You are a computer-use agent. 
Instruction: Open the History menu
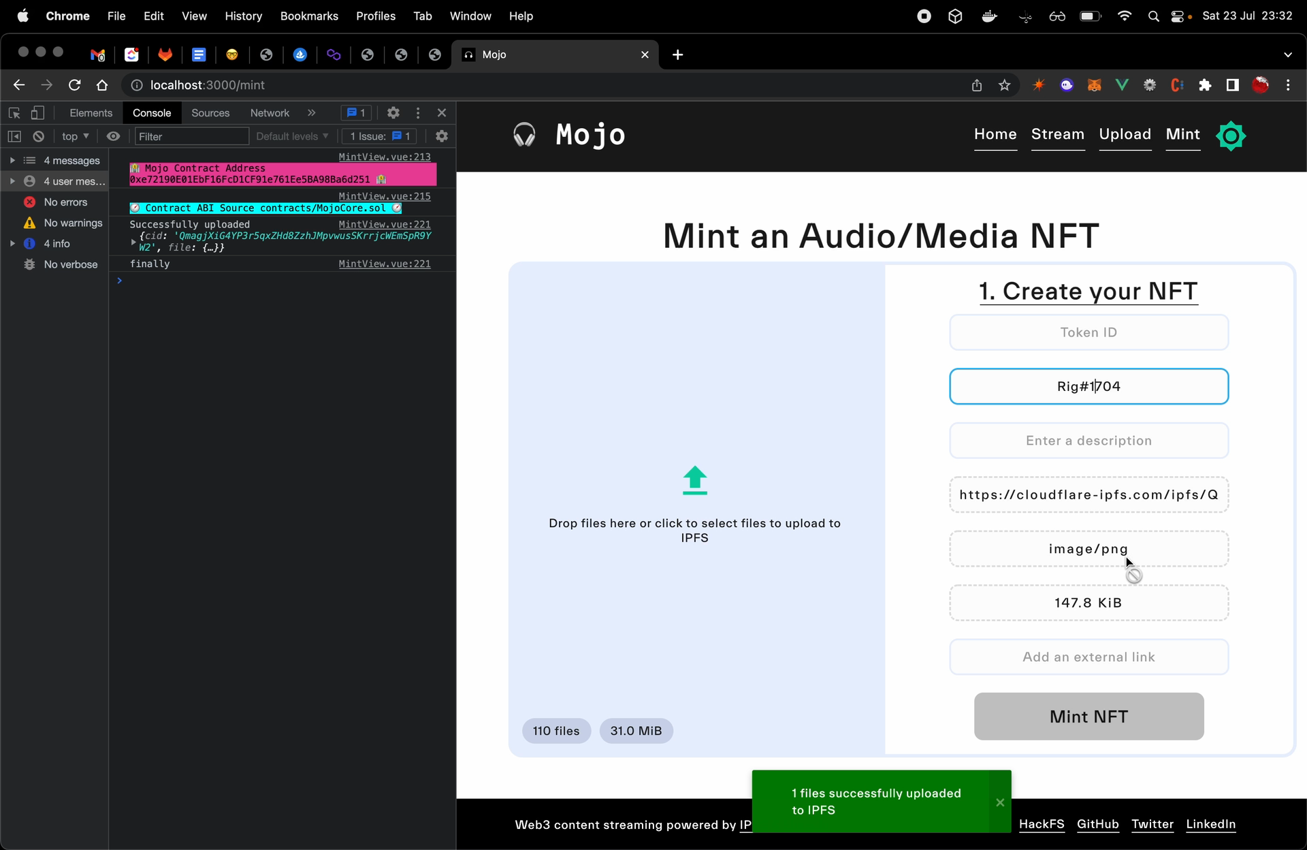[x=243, y=16]
